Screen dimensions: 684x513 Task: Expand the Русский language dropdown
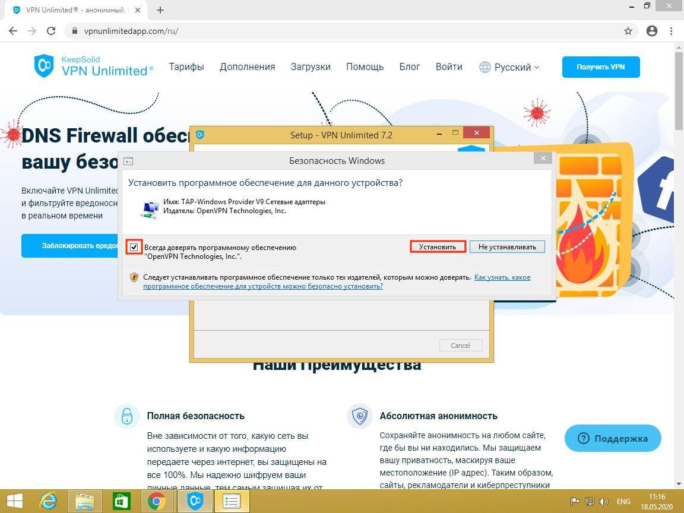(x=509, y=67)
